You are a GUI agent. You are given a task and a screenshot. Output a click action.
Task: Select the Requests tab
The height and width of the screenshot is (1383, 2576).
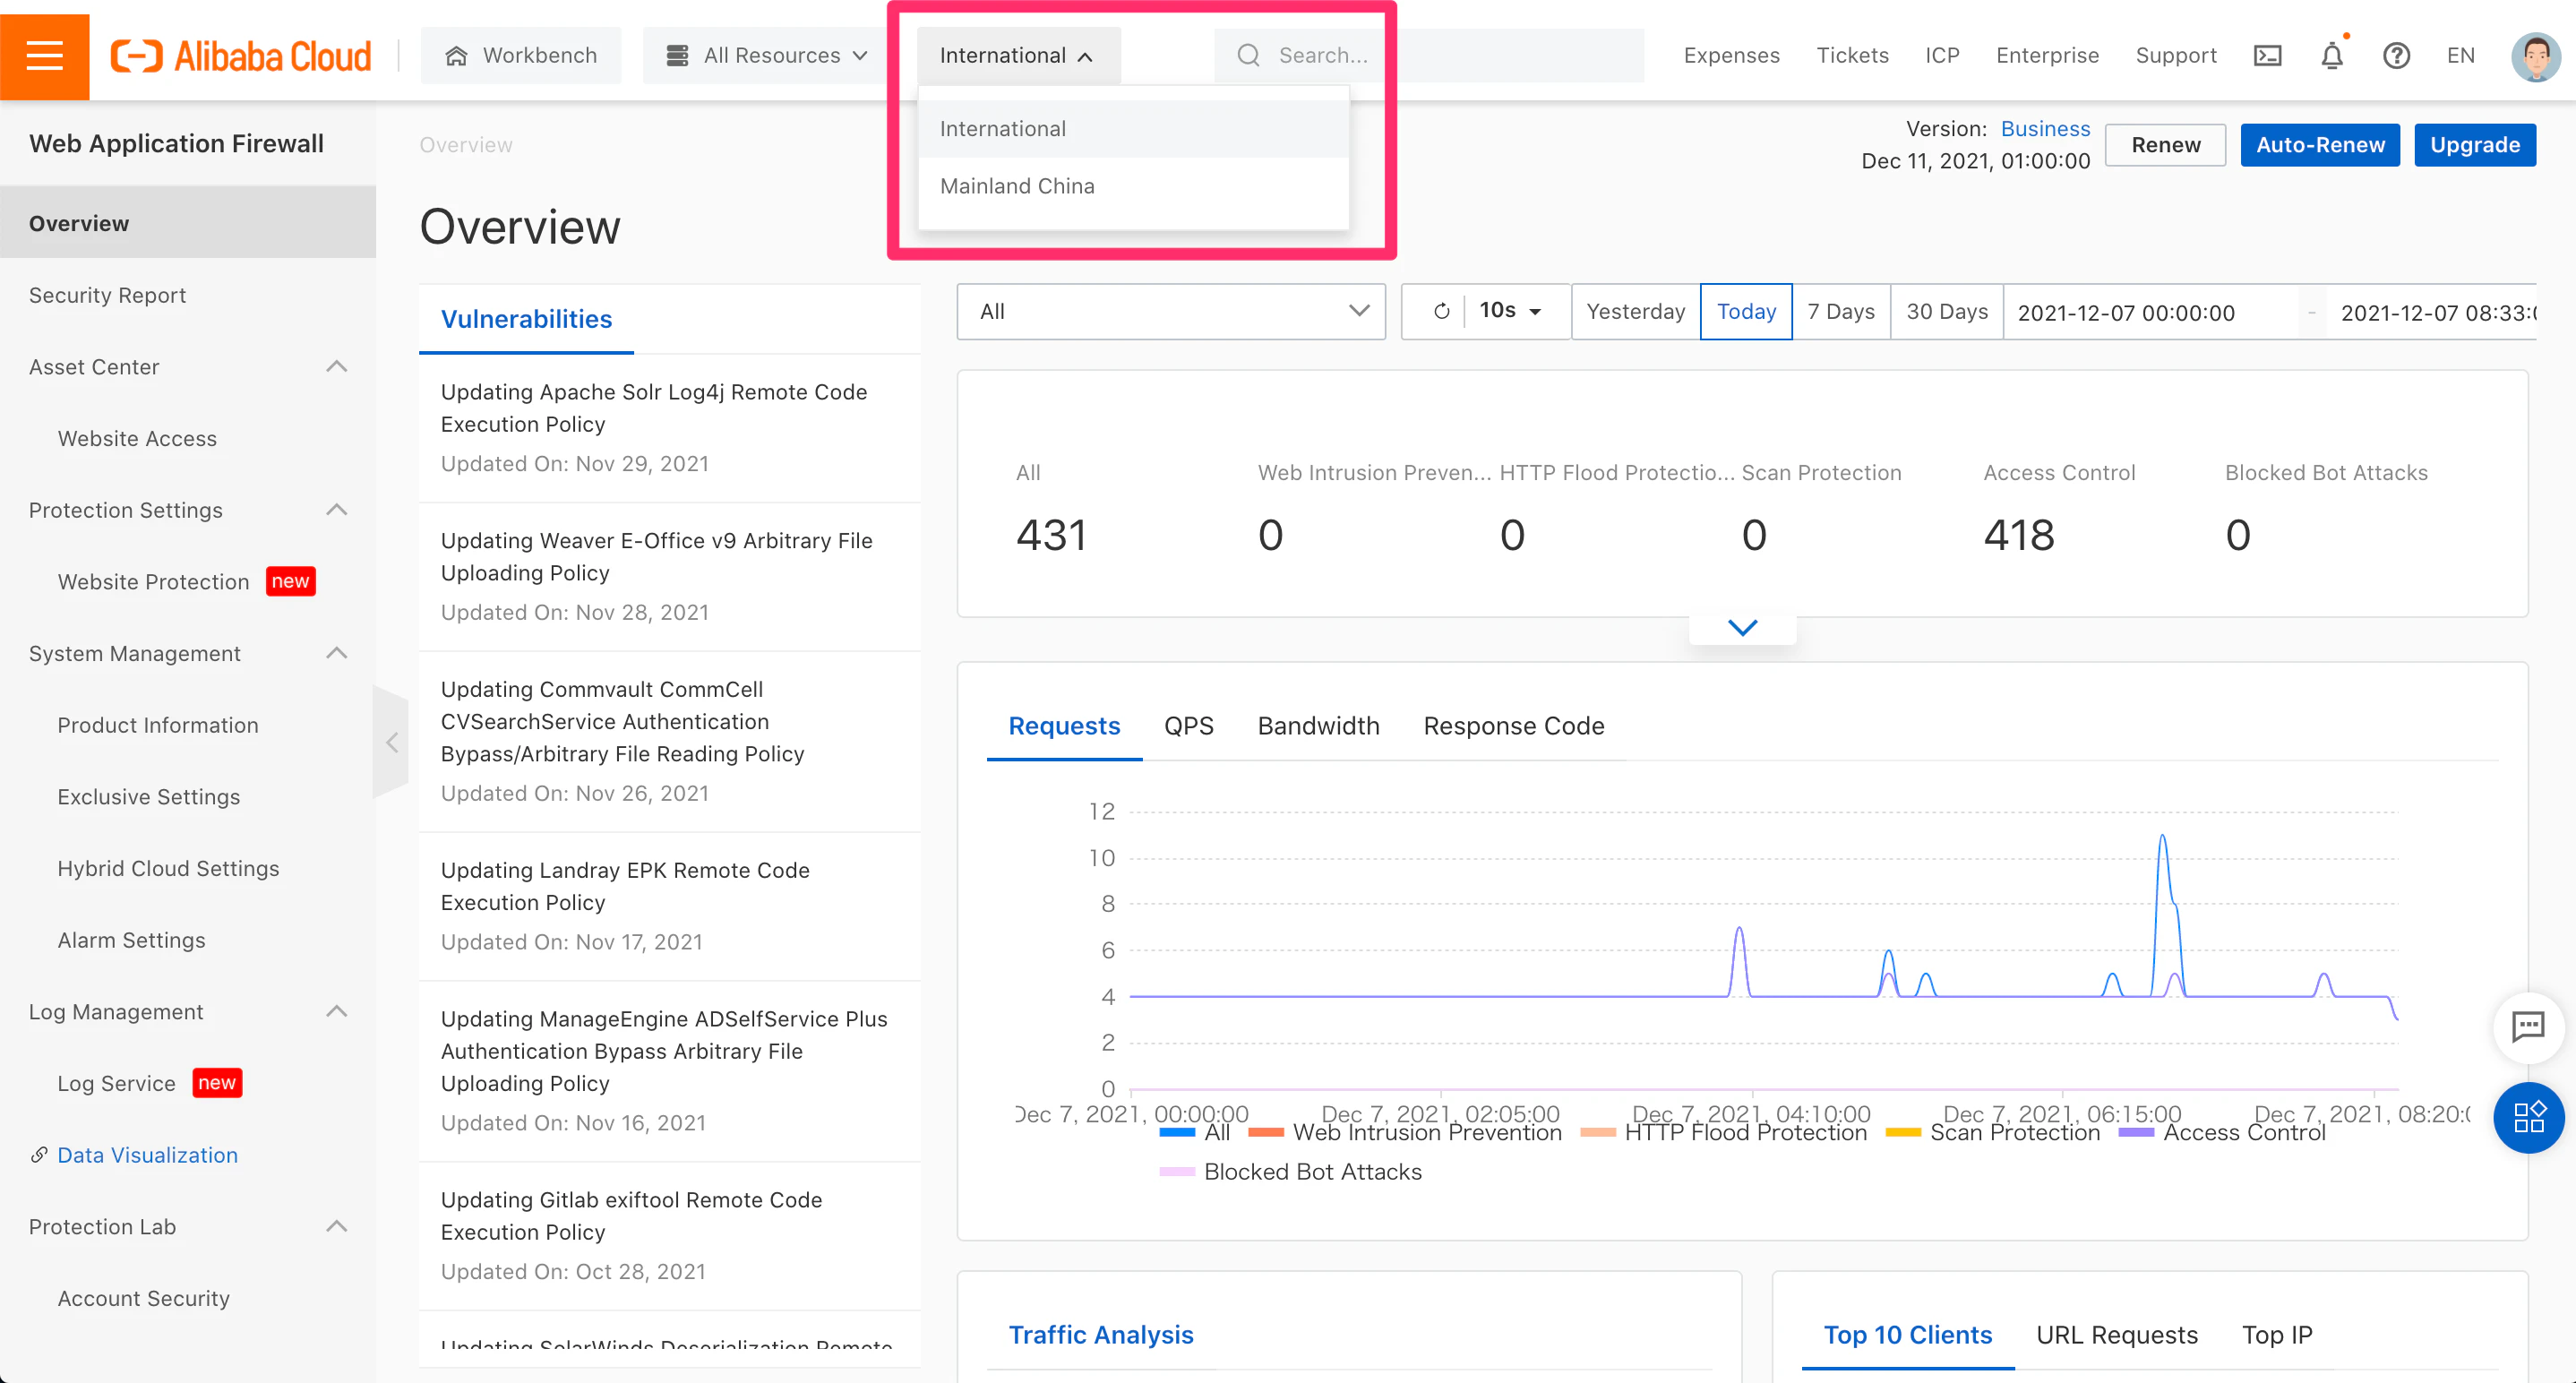1064,726
